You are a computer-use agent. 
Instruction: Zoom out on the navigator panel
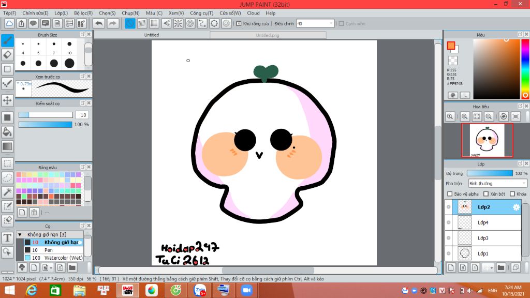(x=489, y=116)
